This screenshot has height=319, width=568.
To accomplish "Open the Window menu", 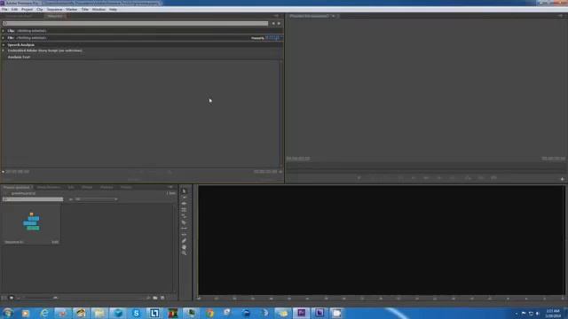I will point(99,10).
